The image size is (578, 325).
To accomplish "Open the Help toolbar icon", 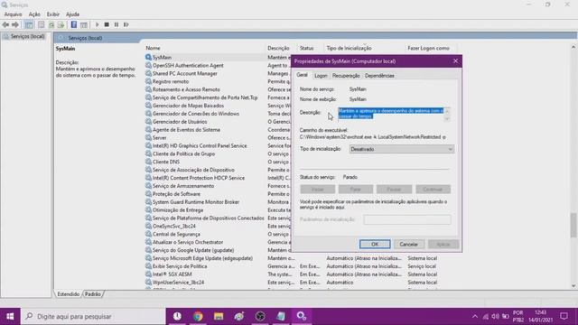I will pyautogui.click(x=74, y=24).
